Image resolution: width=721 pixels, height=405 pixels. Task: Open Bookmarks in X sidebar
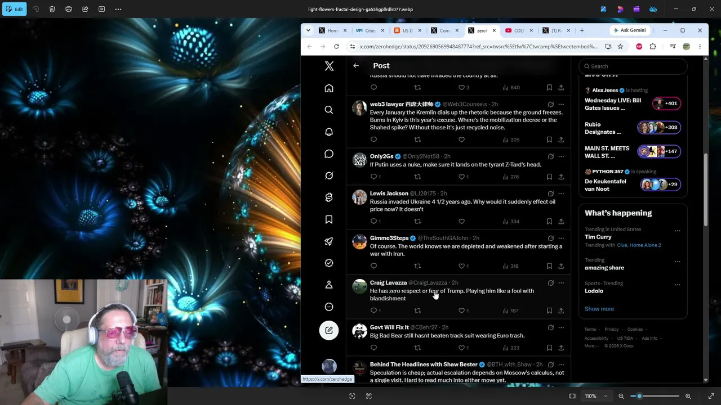pos(329,220)
